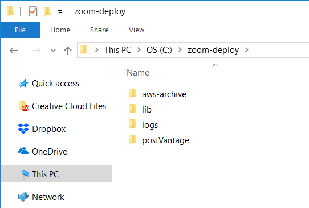The height and width of the screenshot is (208, 309).
Task: Expand the chevron after zoom-deploy in address bar
Action: tap(246, 50)
